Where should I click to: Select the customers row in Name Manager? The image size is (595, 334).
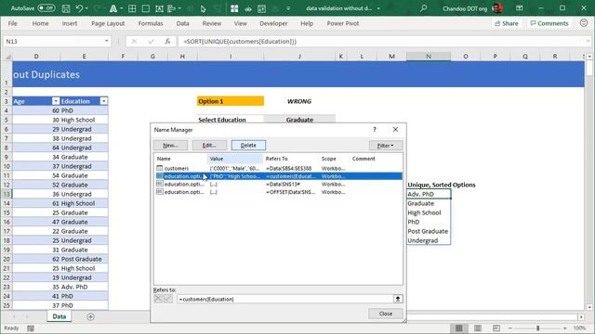click(x=278, y=168)
